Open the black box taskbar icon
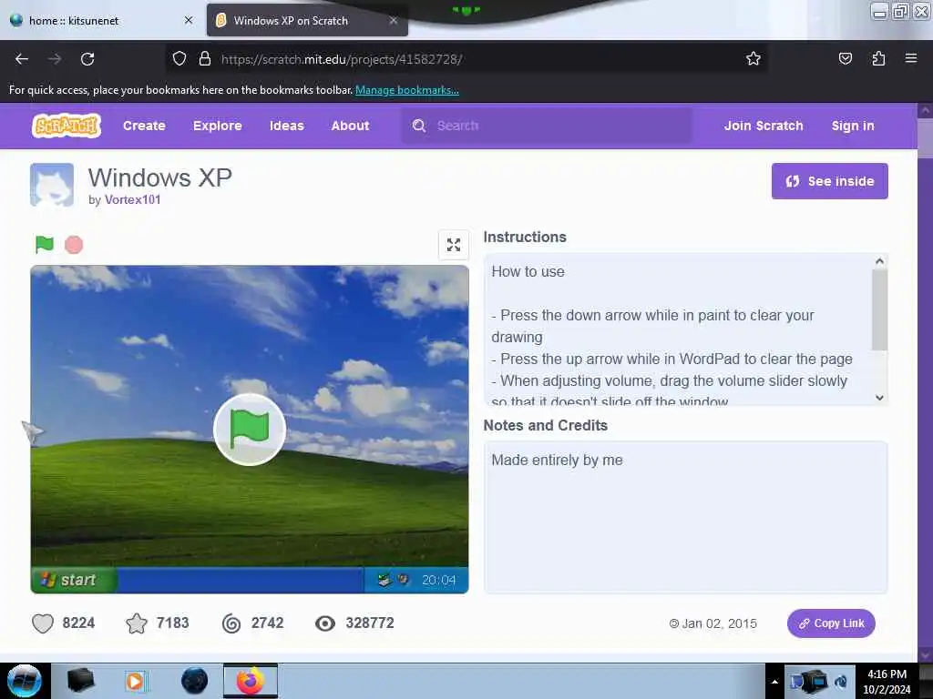 80,681
